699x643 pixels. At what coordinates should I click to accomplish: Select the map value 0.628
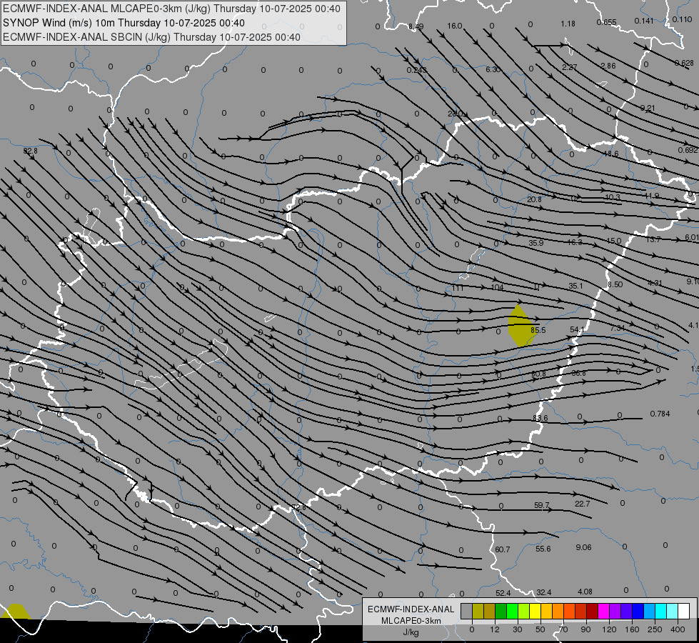684,64
